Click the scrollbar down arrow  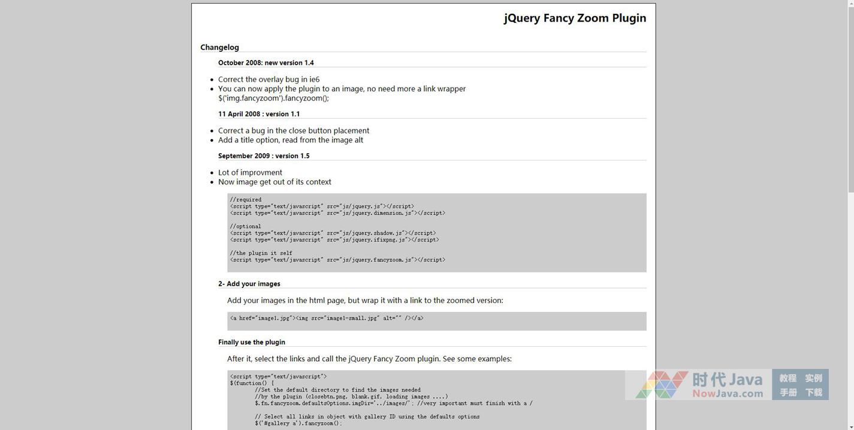click(x=850, y=426)
